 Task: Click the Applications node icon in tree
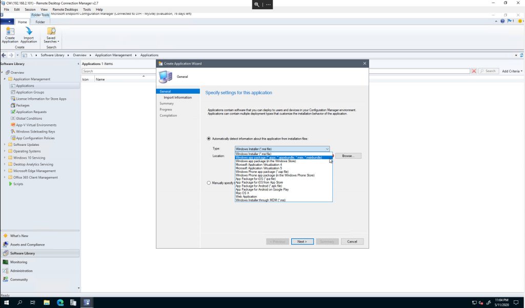[13, 86]
